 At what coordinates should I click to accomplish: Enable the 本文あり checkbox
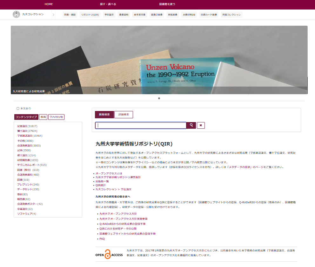coord(18,108)
